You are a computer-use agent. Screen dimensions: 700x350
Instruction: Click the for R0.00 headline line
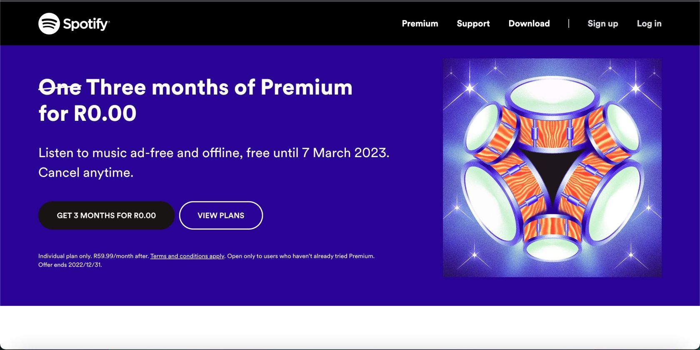[x=87, y=113]
